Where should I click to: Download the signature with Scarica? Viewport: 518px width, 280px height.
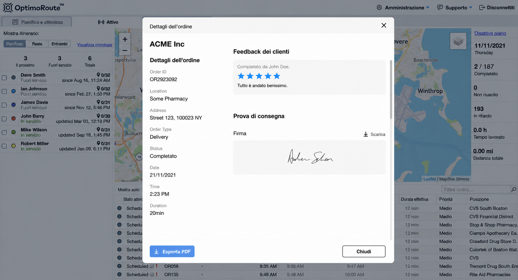[x=374, y=134]
